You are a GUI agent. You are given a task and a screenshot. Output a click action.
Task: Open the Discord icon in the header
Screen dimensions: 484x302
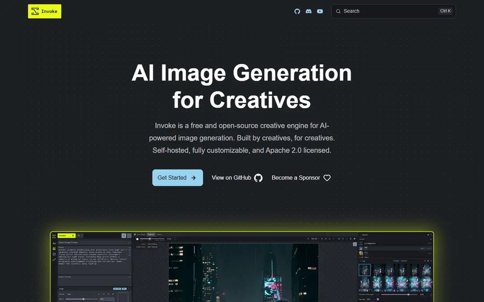coord(309,11)
